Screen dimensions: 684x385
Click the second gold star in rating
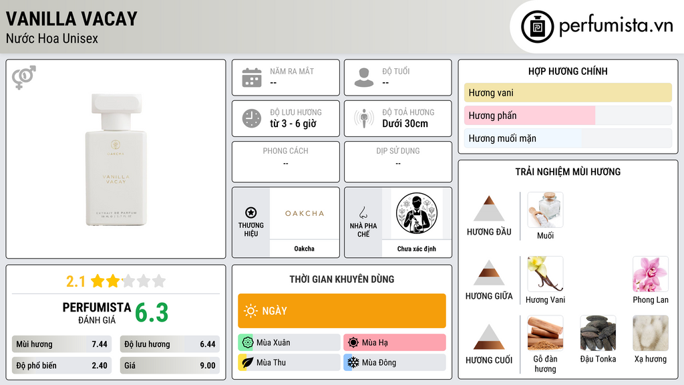(x=113, y=281)
